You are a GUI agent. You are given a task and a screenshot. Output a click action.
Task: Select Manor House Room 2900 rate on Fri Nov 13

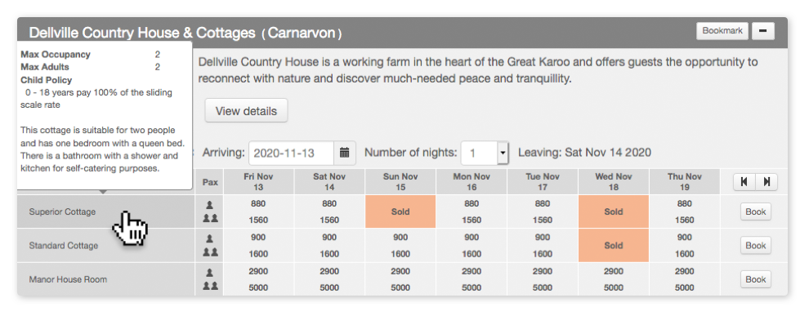pos(258,272)
